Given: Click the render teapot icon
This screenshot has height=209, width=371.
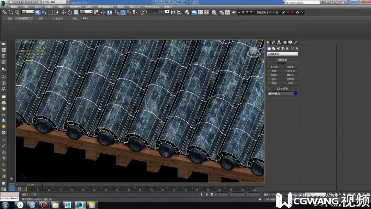Looking at the screenshot, I should tap(234, 12).
